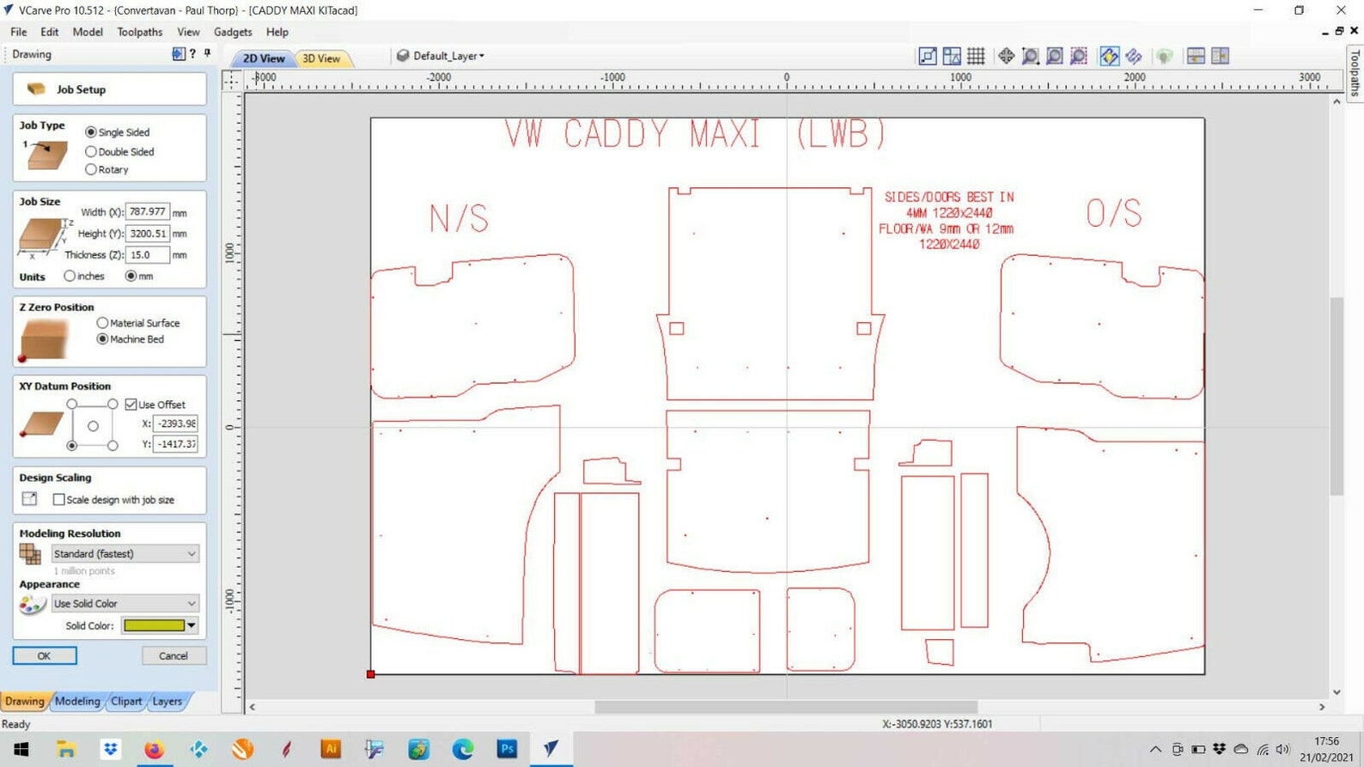Toggle snap to geometry icon
The image size is (1364, 767).
point(928,57)
